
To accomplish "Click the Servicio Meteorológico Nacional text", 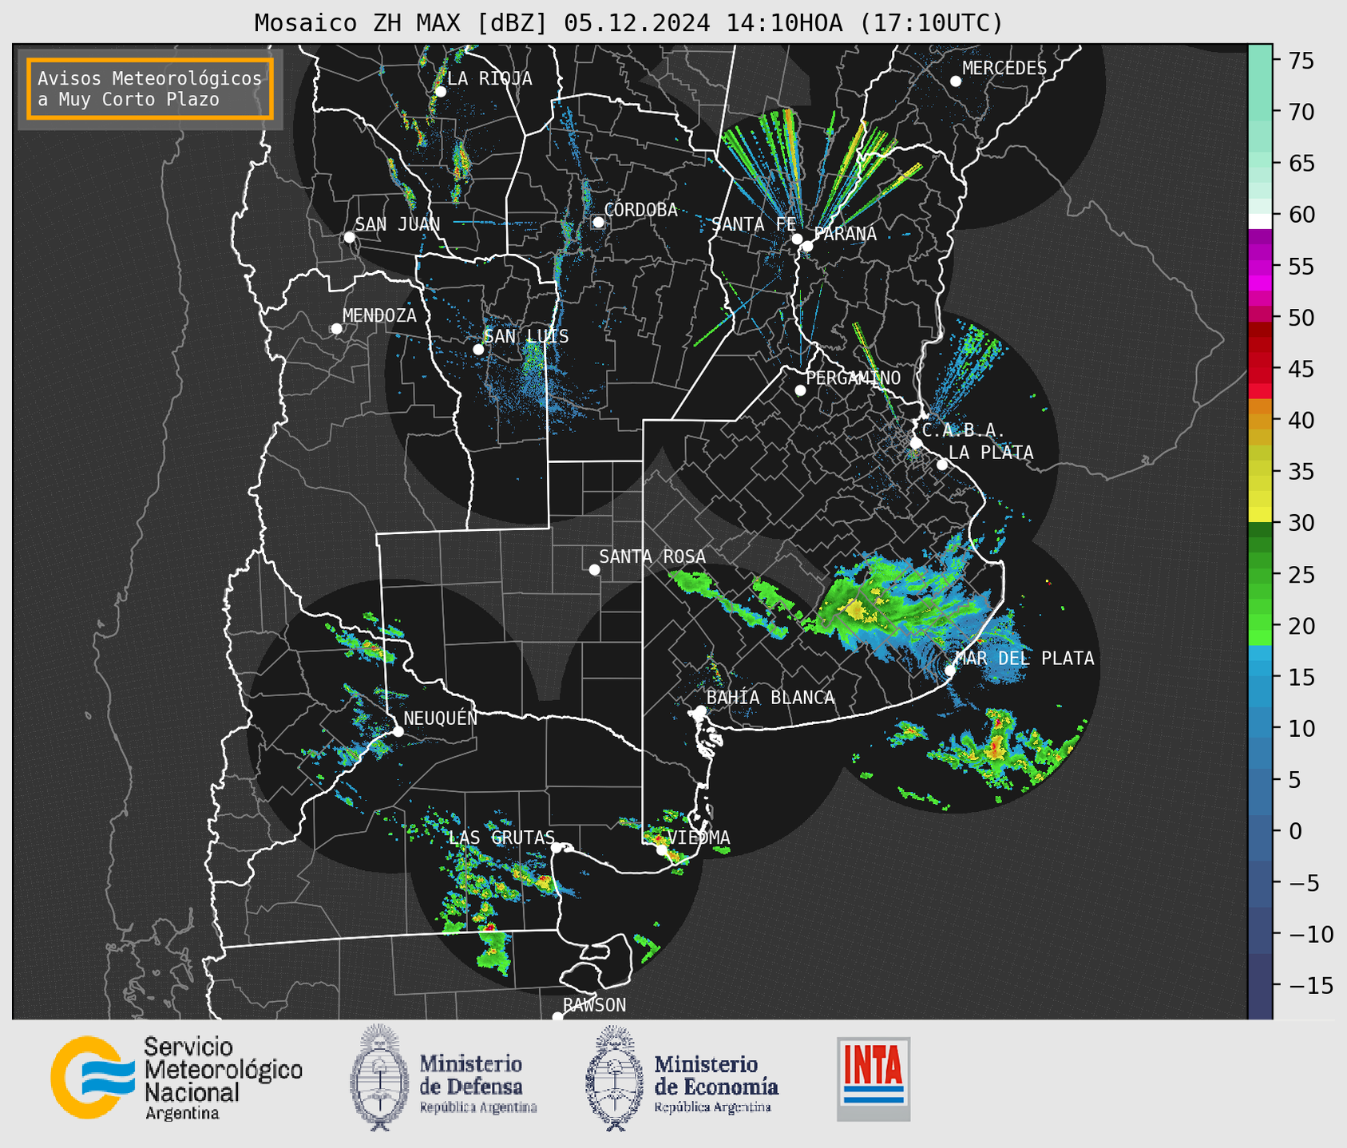I will 224,1079.
